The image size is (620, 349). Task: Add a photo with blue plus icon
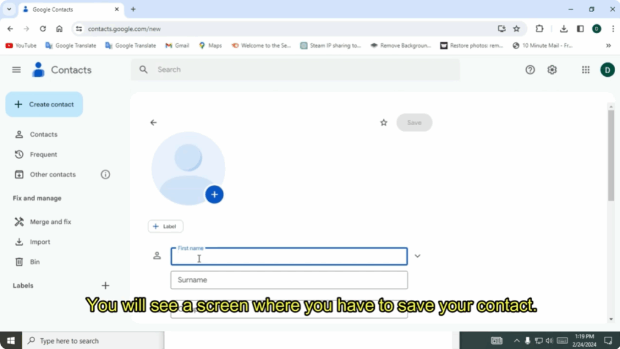pyautogui.click(x=214, y=195)
